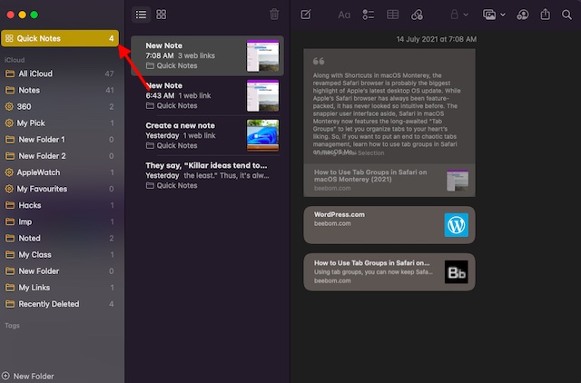Click the checklist icon in toolbar

tap(369, 15)
